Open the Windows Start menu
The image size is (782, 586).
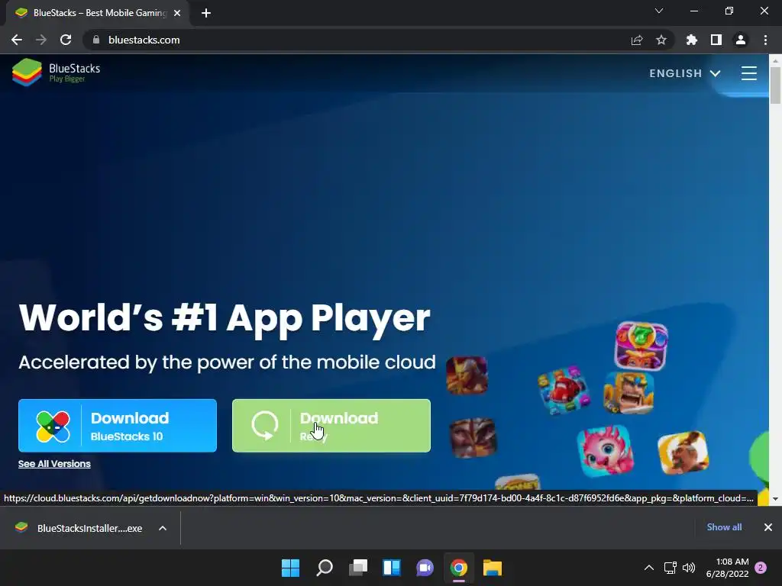(x=291, y=568)
